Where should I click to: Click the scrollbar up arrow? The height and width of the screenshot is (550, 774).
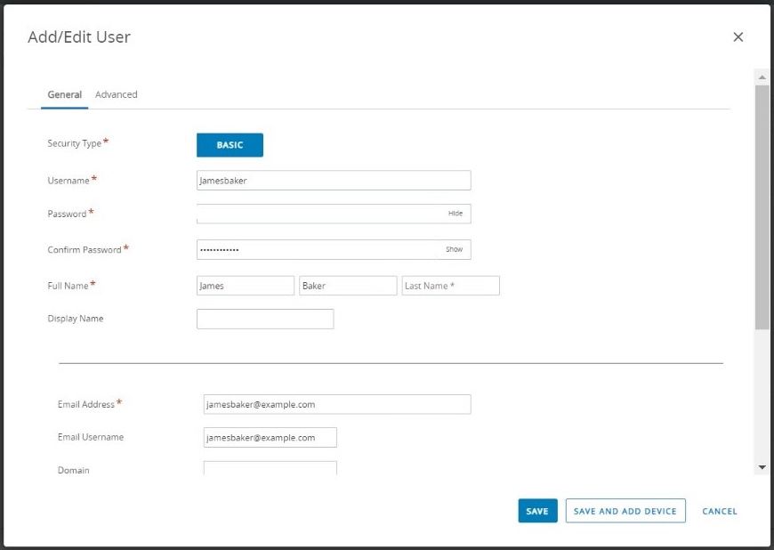762,76
